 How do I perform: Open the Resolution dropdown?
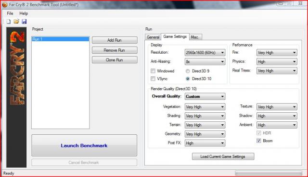pos(205,52)
